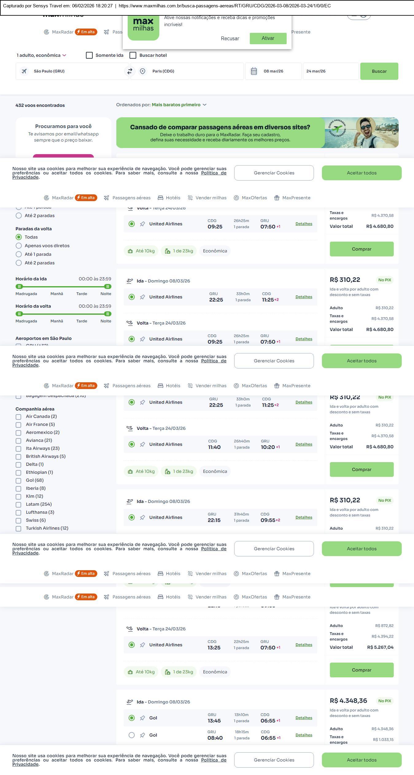Filter by Air France airline checkbox

point(18,425)
